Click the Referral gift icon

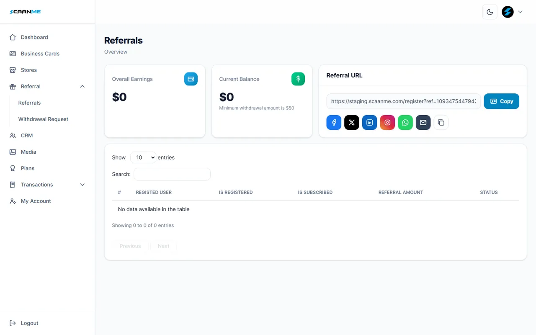[13, 86]
